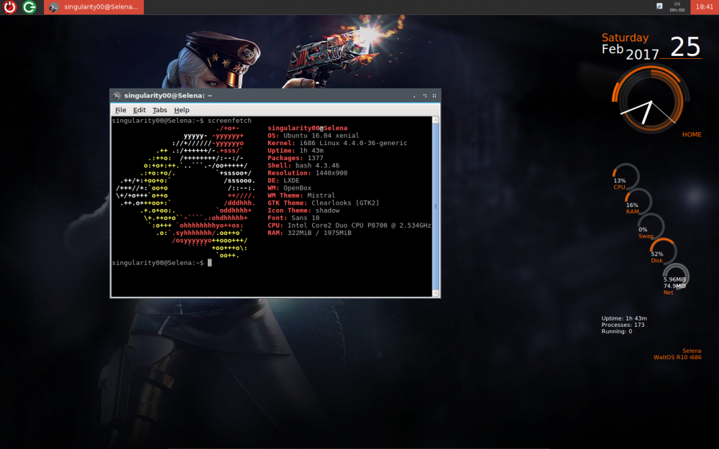Click the 'Processes: 173' text
Viewport: 719px width, 449px height.
pyautogui.click(x=623, y=325)
